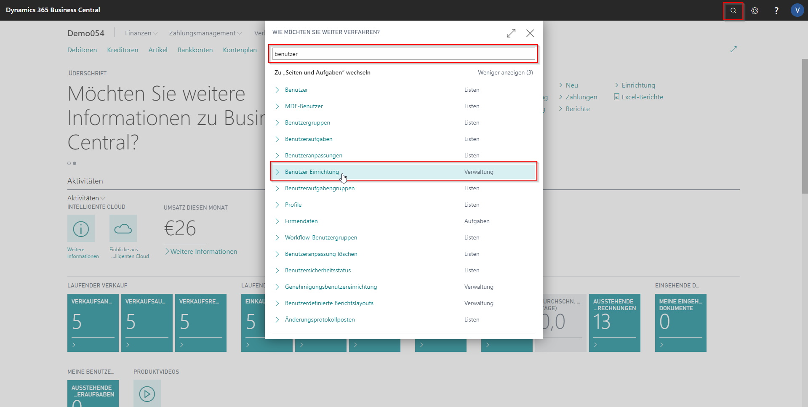Click Weniger anzeigen (3) link
Image resolution: width=808 pixels, height=407 pixels.
click(x=505, y=72)
